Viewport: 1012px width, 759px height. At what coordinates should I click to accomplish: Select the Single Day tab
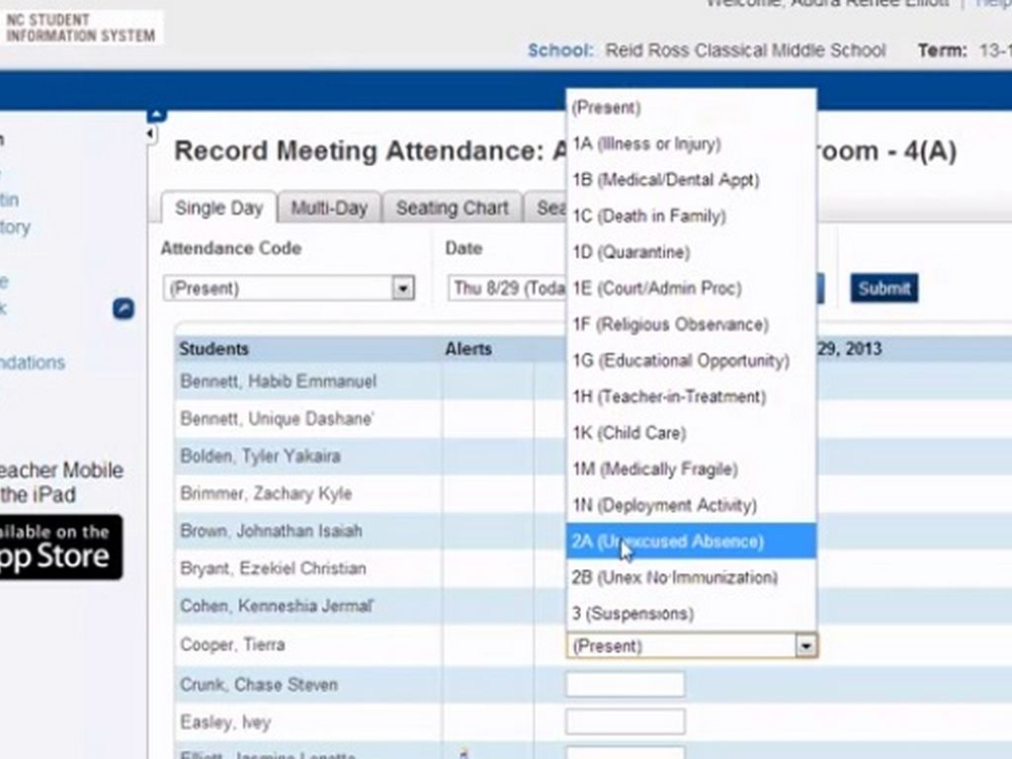(x=218, y=209)
